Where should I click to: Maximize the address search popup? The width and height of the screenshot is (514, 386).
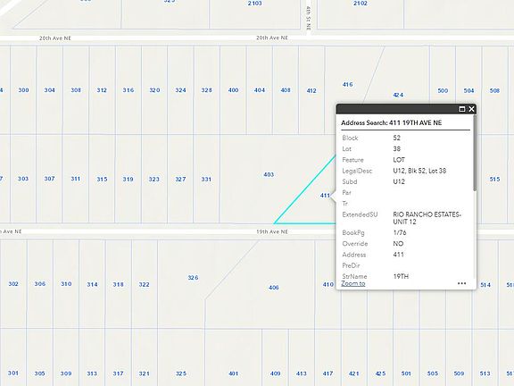[x=462, y=109]
